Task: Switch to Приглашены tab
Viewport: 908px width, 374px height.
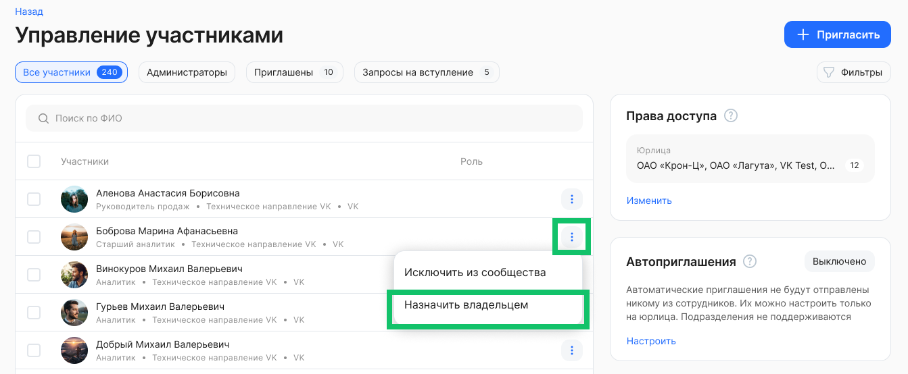Action: point(294,72)
